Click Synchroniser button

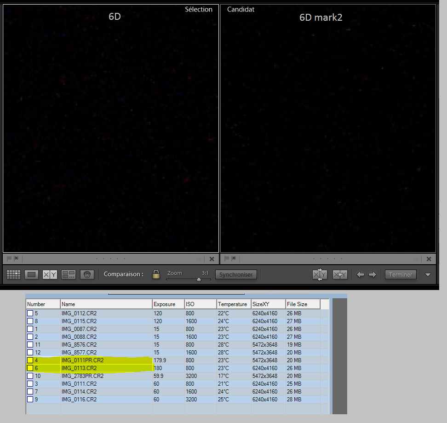236,275
